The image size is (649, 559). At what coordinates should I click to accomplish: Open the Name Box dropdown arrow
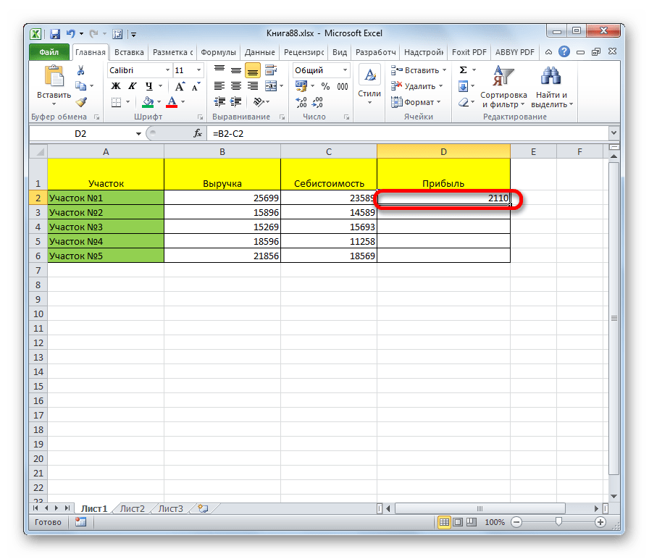[139, 134]
